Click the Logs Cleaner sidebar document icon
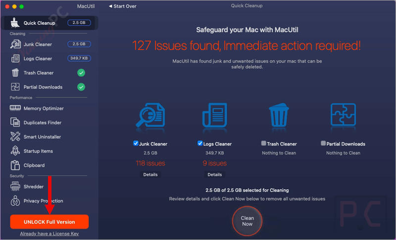This screenshot has height=240, width=396. pyautogui.click(x=15, y=58)
